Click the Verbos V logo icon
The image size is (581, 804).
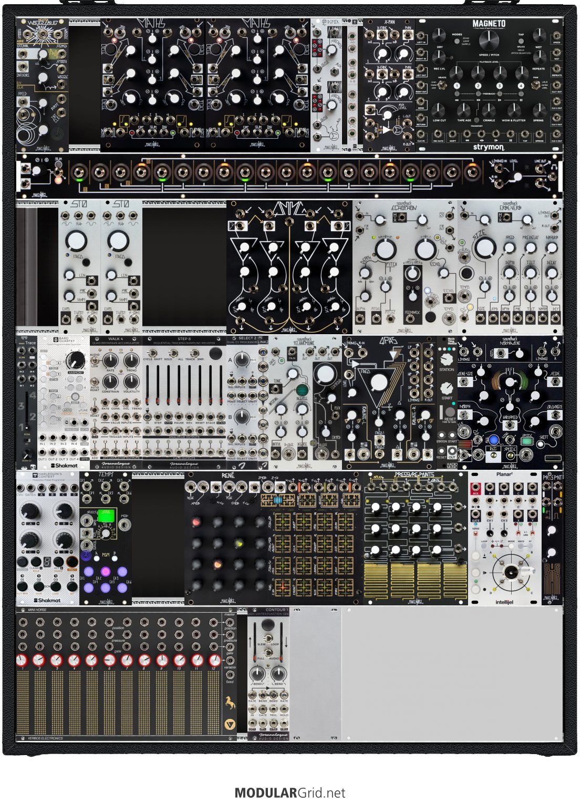click(229, 724)
